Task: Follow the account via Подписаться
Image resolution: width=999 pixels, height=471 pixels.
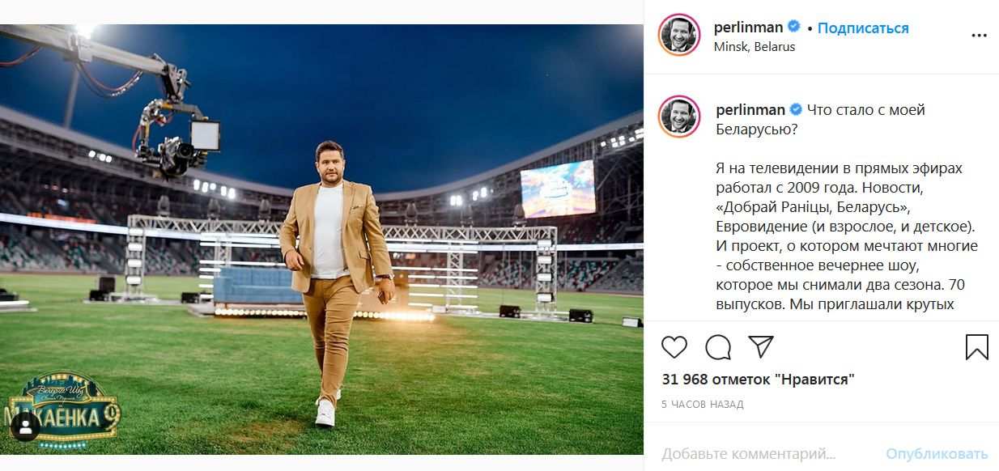Action: 863,28
